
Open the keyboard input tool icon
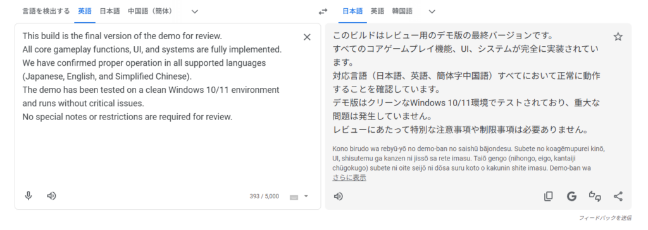point(294,197)
